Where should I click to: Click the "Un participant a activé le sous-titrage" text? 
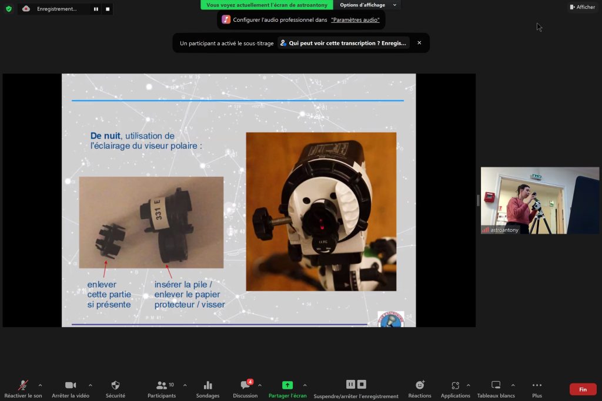(226, 43)
